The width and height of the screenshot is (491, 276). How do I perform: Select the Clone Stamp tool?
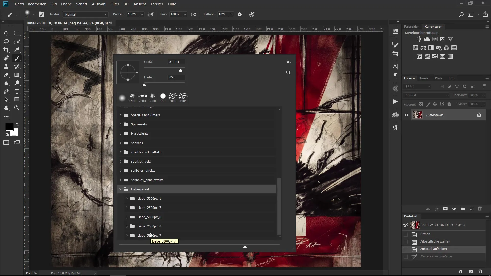[6, 66]
